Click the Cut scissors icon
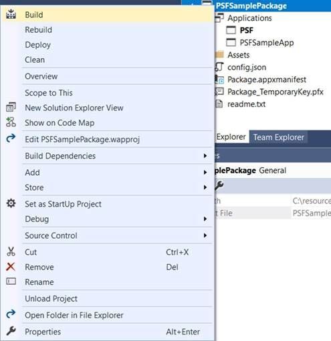 11,251
